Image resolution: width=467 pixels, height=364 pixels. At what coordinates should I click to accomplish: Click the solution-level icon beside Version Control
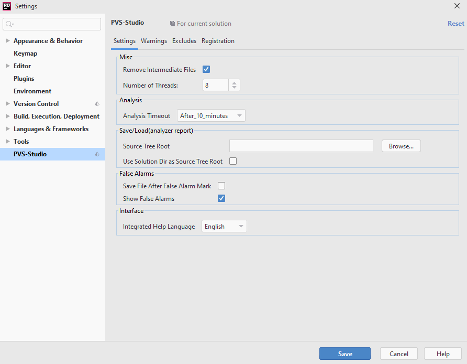click(x=97, y=104)
